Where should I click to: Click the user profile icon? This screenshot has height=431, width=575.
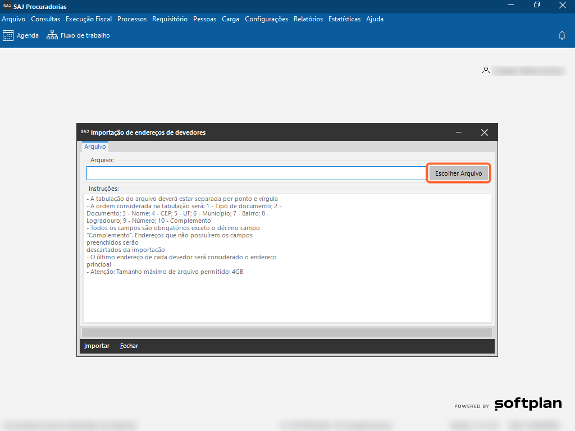(486, 70)
